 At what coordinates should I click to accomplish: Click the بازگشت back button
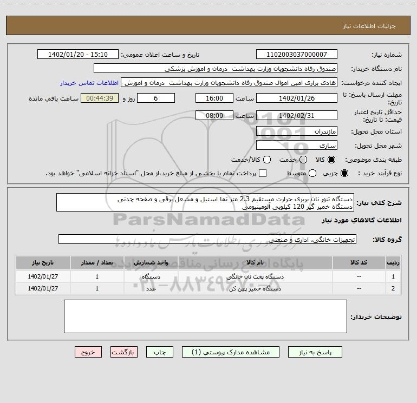pos(124,352)
